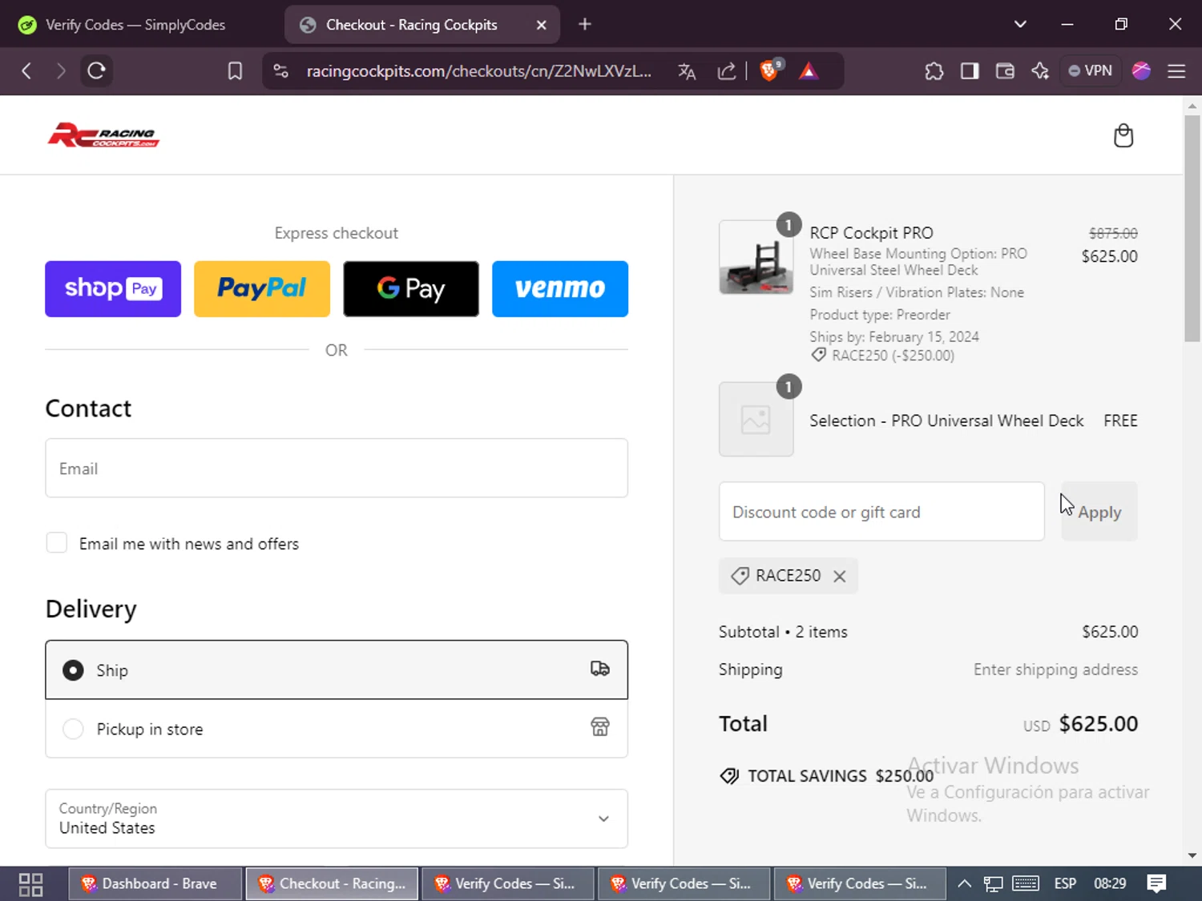Apply the discount code
The image size is (1202, 901).
click(1099, 512)
